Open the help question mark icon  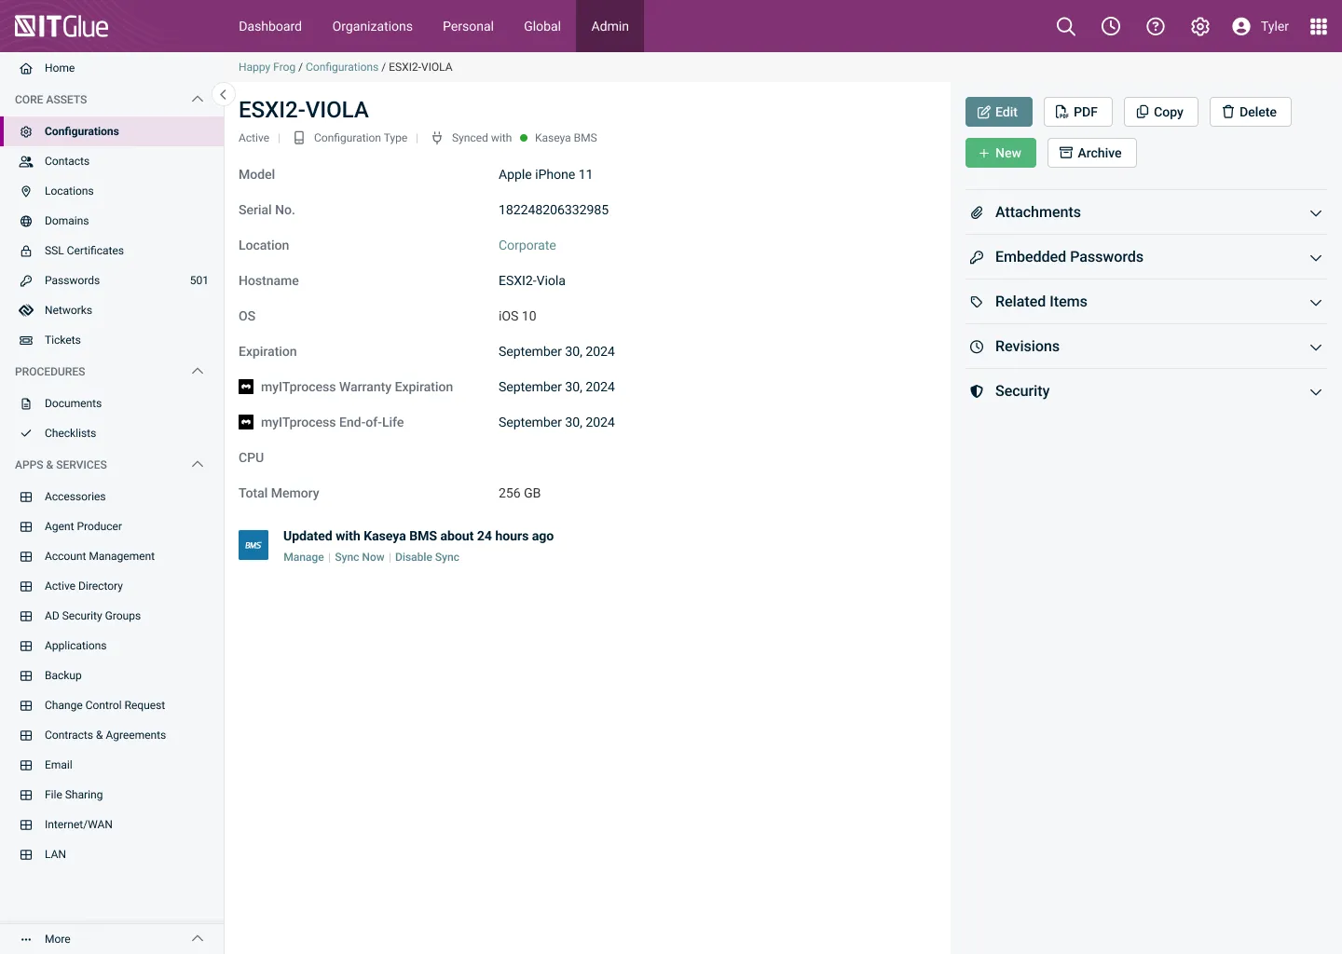click(x=1155, y=26)
